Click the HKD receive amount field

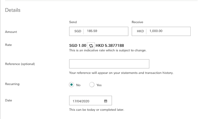[x=161, y=31]
